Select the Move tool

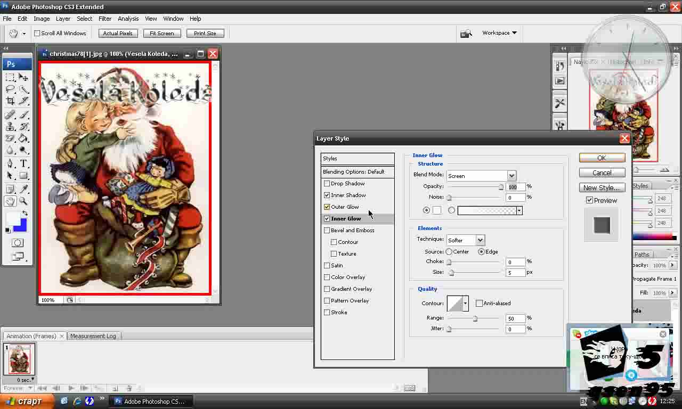click(24, 78)
